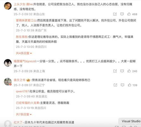Repost the comment from 上海
This screenshot has height=127, width=141.
pos(115,71)
